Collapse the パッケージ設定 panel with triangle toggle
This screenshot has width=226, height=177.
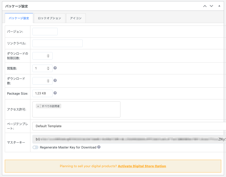[219, 6]
